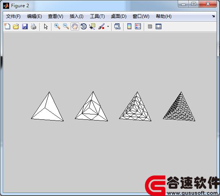Save the figure with the floppy disk icon
Viewport: 220px width, 196px height.
point(25,26)
